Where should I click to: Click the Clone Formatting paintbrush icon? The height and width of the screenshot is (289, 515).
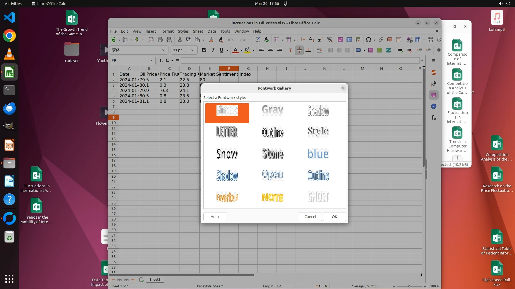click(211, 40)
